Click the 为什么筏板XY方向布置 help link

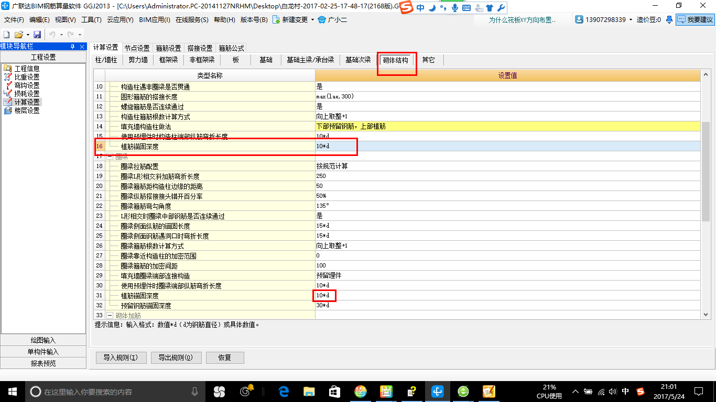[x=522, y=20]
